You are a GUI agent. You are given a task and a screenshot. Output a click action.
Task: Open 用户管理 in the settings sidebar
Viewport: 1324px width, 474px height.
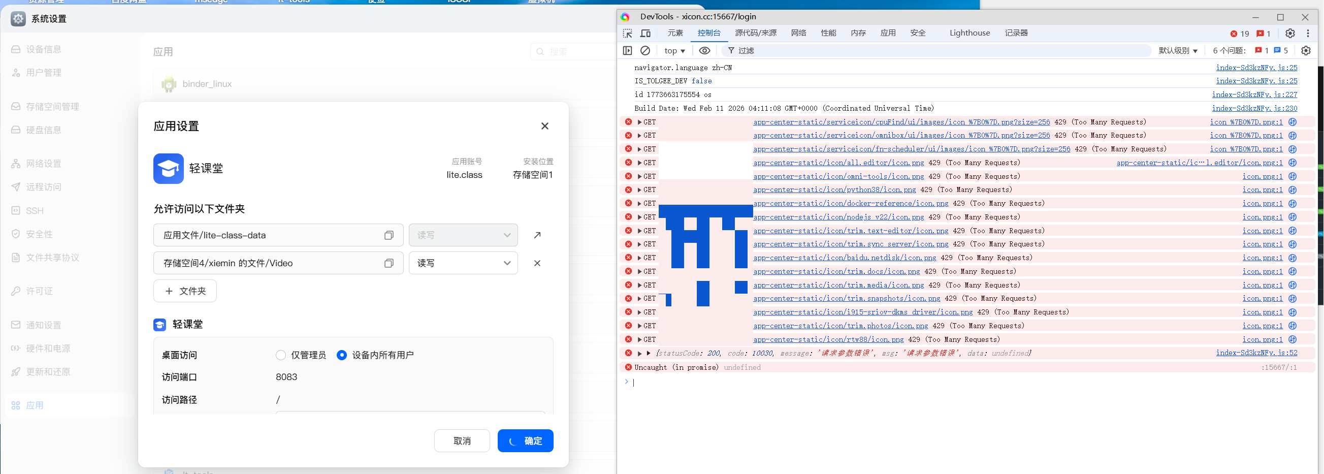[44, 73]
